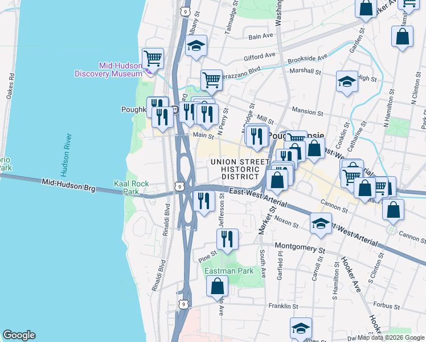Image resolution: width=426 pixels, height=342 pixels.
Task: Click the Noxon St label
Action: pos(286,222)
